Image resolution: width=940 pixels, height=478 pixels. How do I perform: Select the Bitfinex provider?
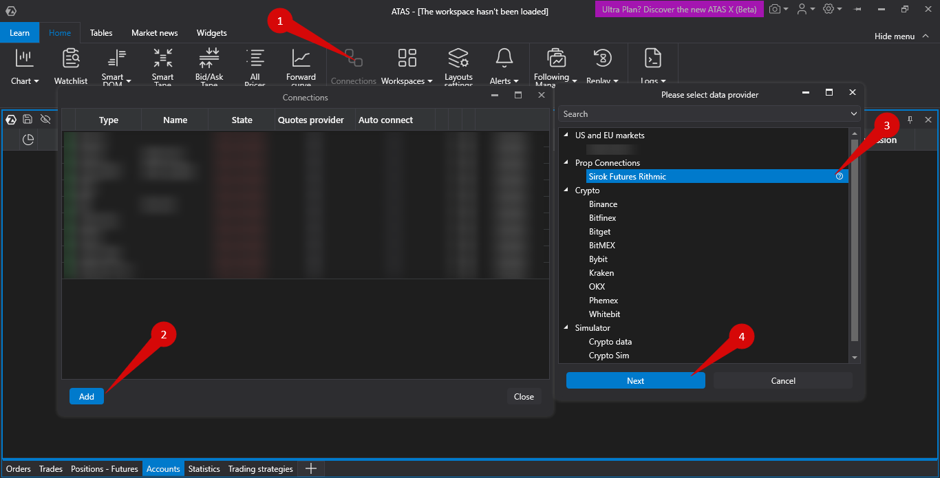coord(603,218)
